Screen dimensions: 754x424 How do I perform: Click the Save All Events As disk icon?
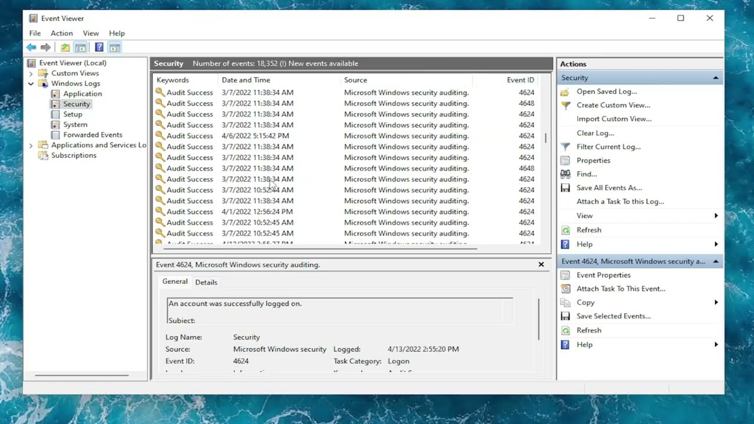pos(565,188)
